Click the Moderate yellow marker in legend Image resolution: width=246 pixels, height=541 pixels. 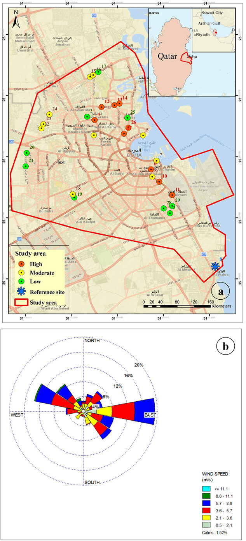(x=22, y=273)
